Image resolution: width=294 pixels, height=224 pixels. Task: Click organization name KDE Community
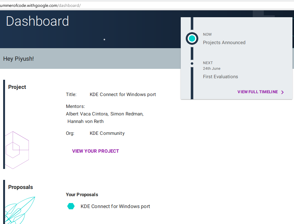[107, 133]
